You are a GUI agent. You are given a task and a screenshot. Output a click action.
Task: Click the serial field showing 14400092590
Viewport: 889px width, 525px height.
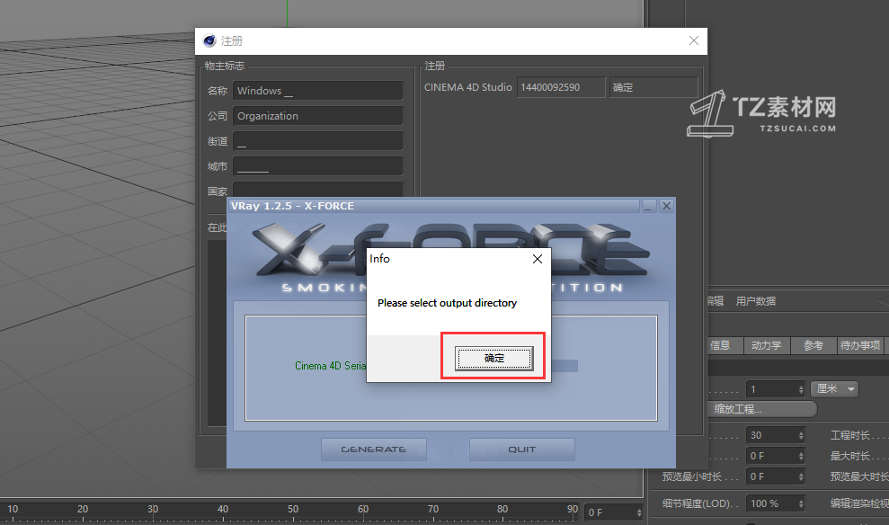point(561,87)
